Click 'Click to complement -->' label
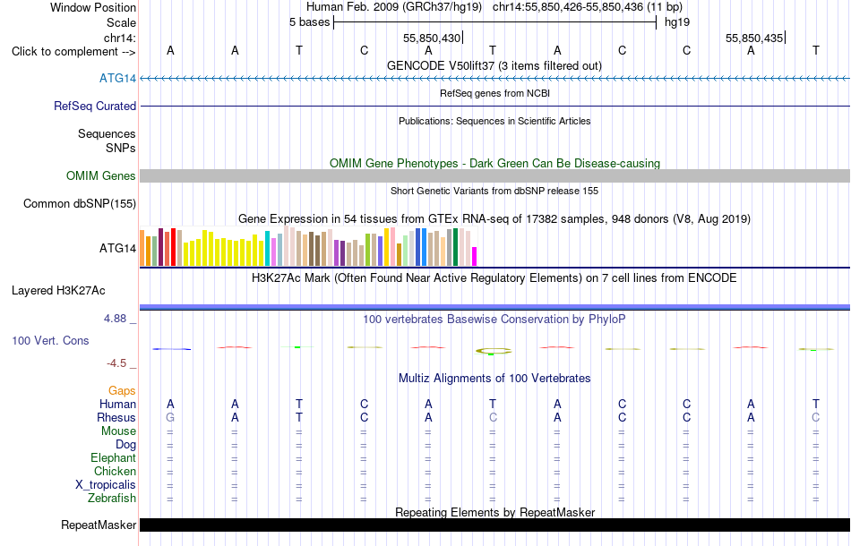851x546 pixels. 73,52
